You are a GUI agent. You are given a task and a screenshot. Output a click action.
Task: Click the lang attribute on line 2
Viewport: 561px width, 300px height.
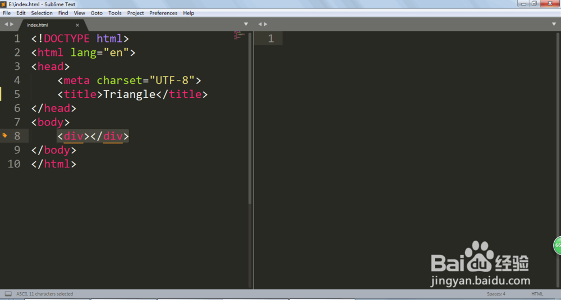coord(84,53)
